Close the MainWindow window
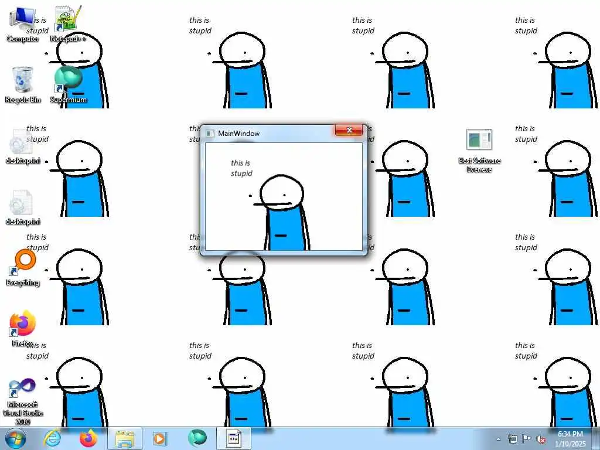The image size is (600, 450). [349, 130]
